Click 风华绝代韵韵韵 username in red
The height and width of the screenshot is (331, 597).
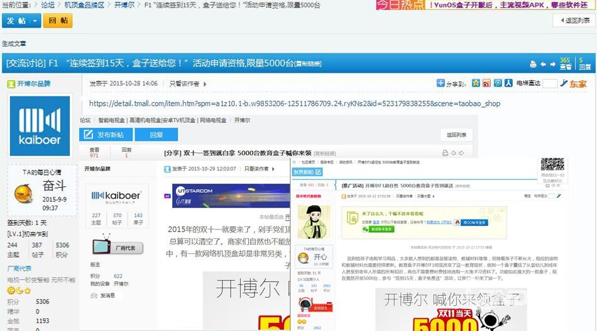[309, 196]
